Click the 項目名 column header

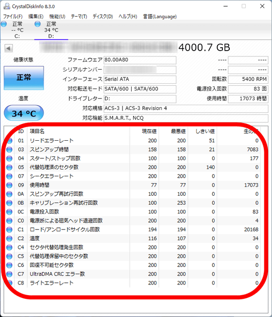tap(37, 131)
